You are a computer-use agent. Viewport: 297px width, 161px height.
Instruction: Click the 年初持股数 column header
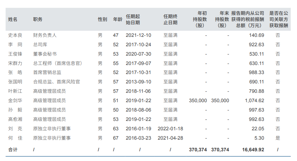point(200,19)
